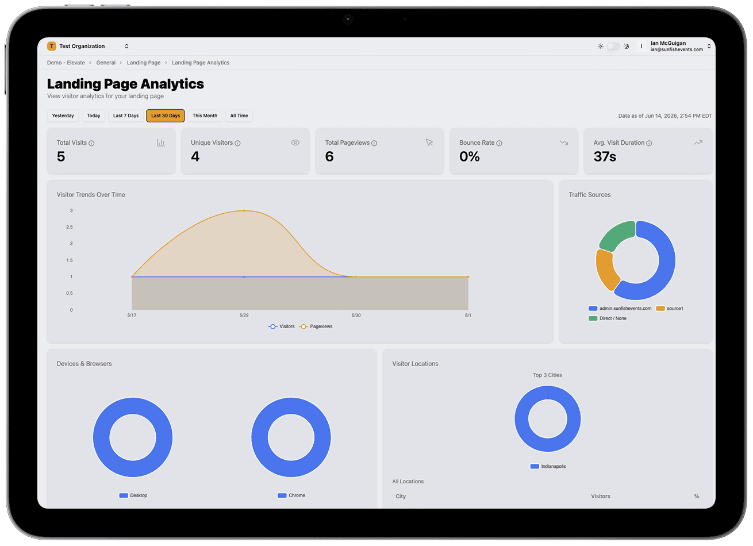Select the Last 30 Days range
This screenshot has width=753, height=546.
(x=166, y=116)
